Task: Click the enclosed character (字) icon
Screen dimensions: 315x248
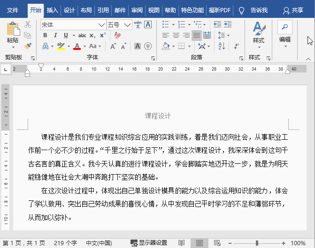Action: (148, 46)
